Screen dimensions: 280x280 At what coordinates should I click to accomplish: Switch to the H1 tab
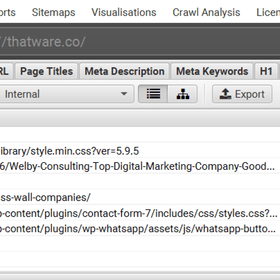point(266,71)
